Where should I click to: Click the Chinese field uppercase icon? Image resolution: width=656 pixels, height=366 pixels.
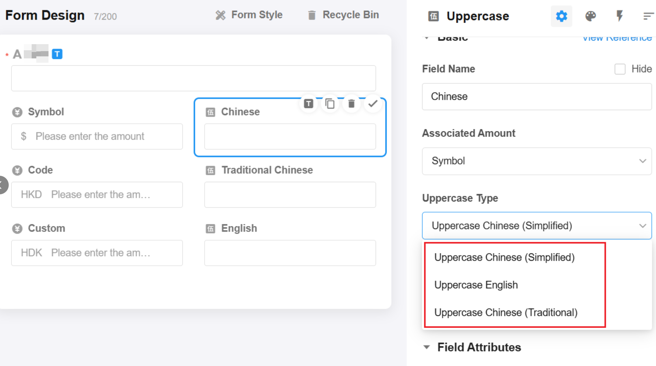point(210,112)
